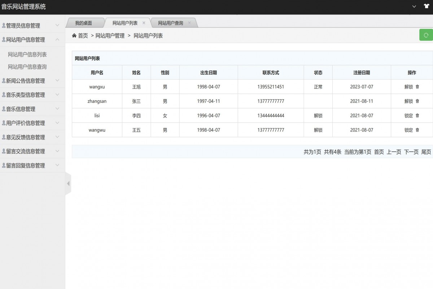Click the 网站用户管理 breadcrumb link
The image size is (433, 289).
tap(110, 35)
